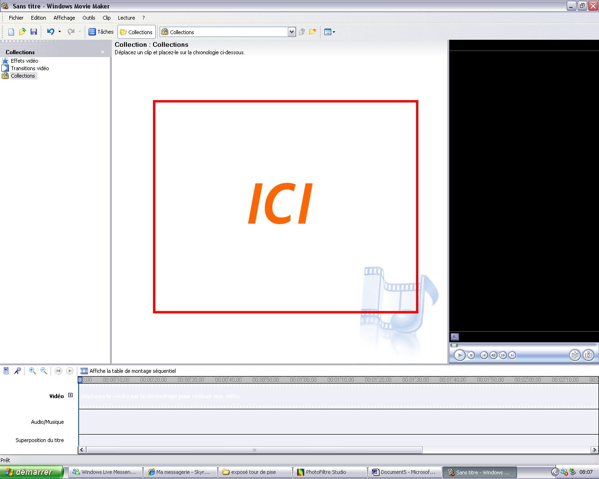Stop the preview playback
Viewport: 599px width, 479px height.
pos(471,356)
